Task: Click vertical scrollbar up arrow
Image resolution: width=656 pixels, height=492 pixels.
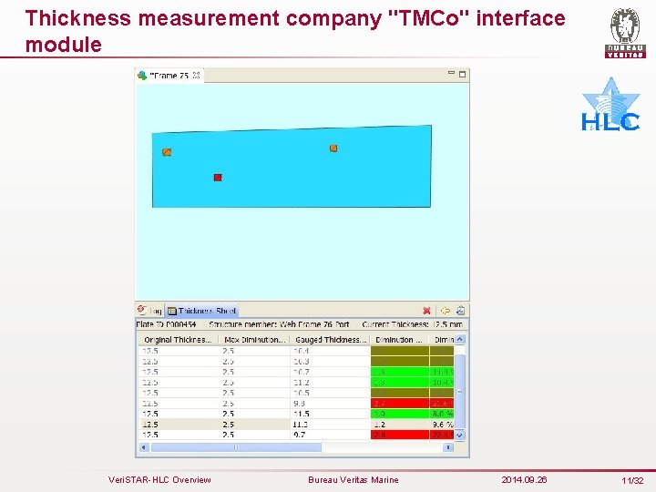Action: click(460, 339)
